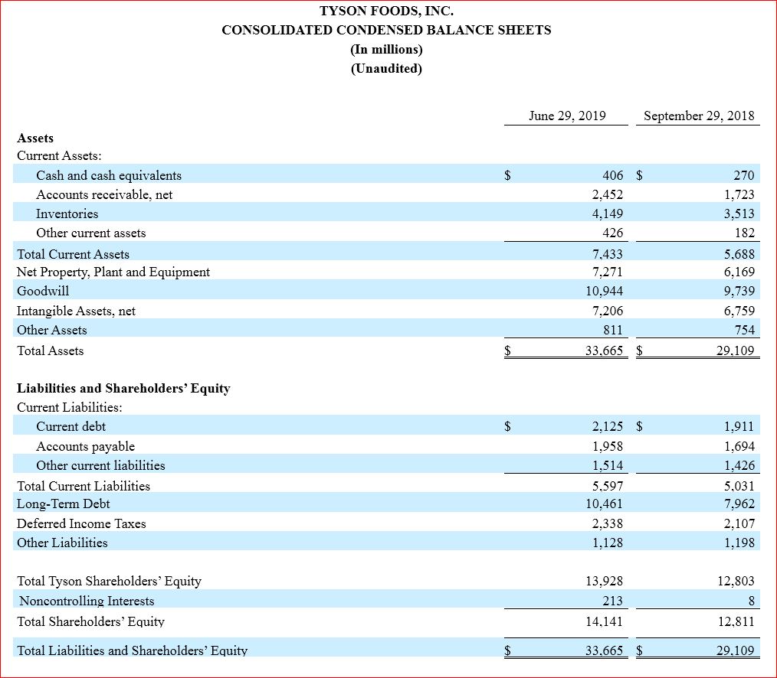777x678 pixels.
Task: Select 'Intangible Assets, net' label
Action: tap(76, 311)
